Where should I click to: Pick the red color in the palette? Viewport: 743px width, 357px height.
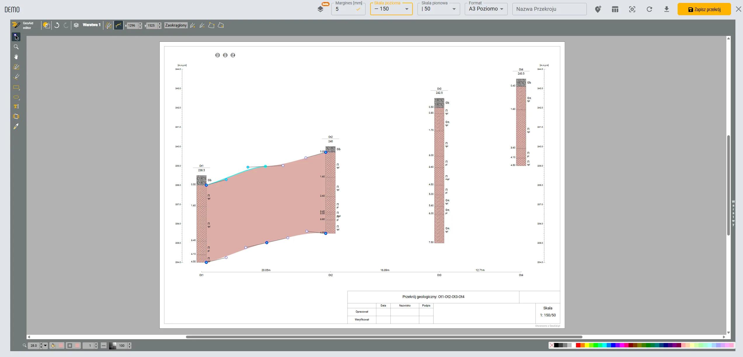(578, 345)
